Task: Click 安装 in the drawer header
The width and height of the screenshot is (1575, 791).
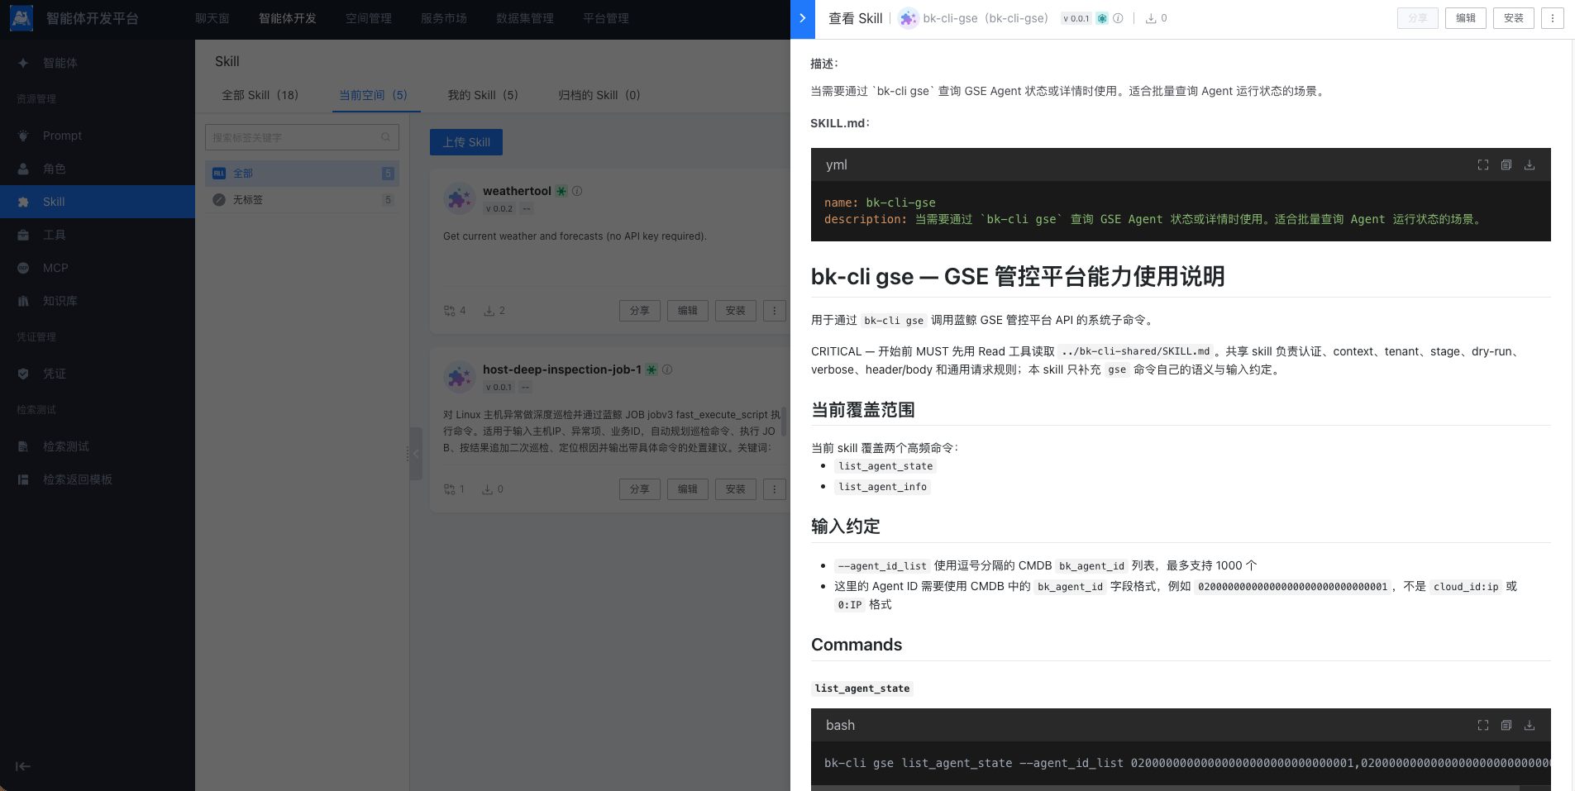Action: point(1514,18)
